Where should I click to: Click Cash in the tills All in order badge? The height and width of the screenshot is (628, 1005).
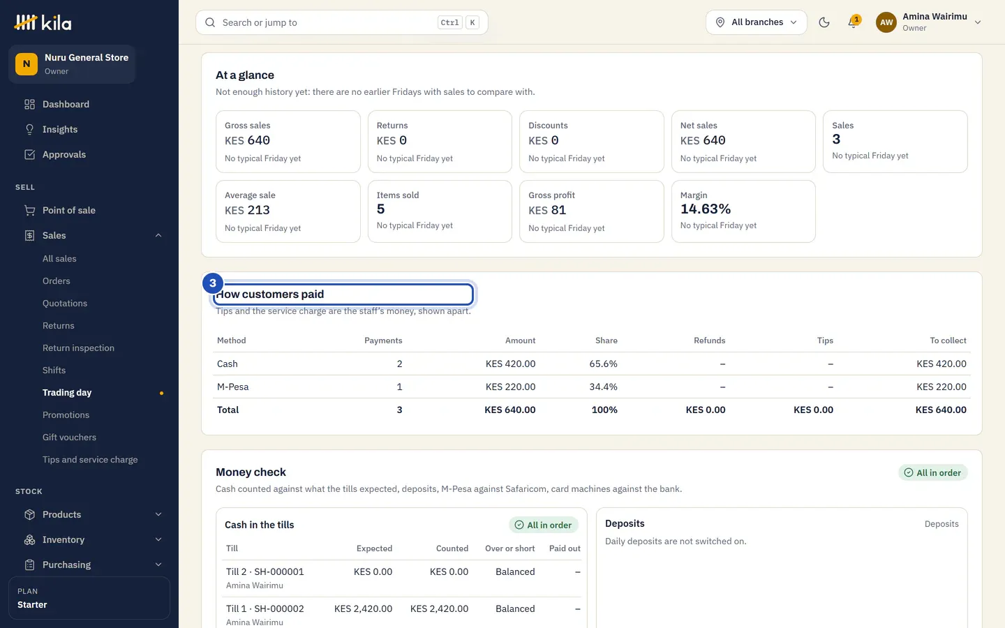(543, 525)
